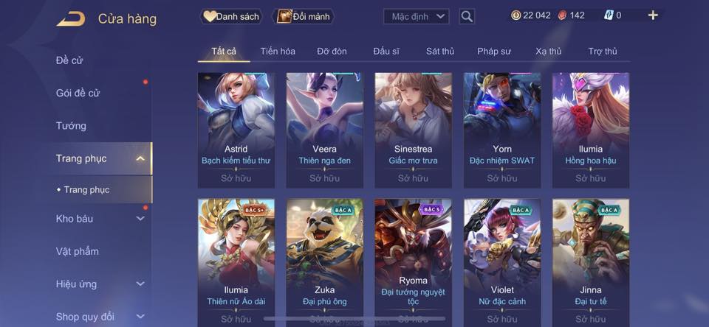
Task: Switch to the Sát thủ tab
Action: [x=440, y=52]
